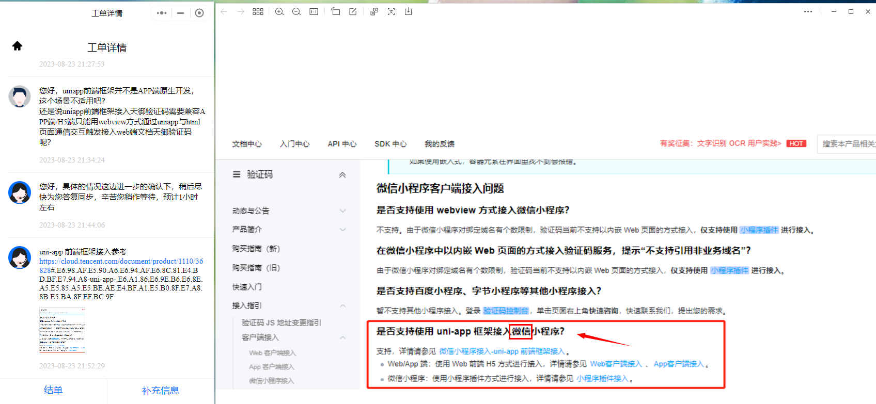Screen dimensions: 876x404
Task: Click agent avatar beside 具体的情况 reply
Action: tap(20, 192)
